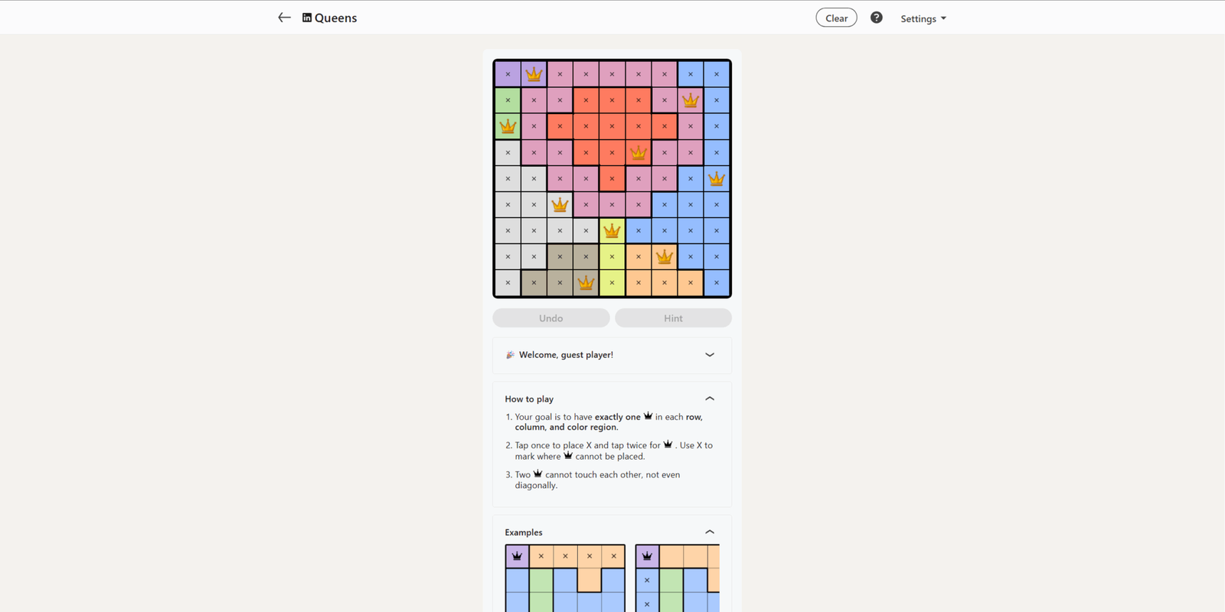Collapse the How to play section
1225x612 pixels.
coord(710,398)
